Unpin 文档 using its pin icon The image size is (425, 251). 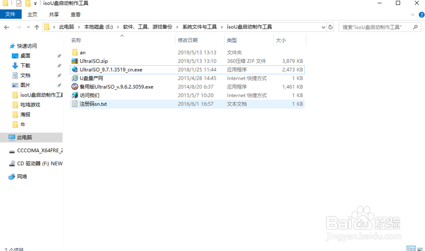click(59, 75)
